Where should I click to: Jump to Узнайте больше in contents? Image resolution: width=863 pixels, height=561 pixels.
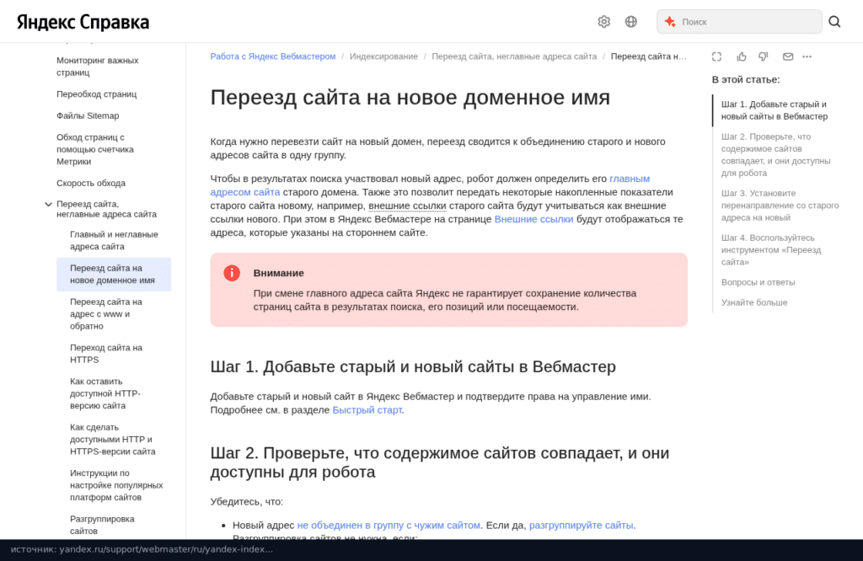754,302
